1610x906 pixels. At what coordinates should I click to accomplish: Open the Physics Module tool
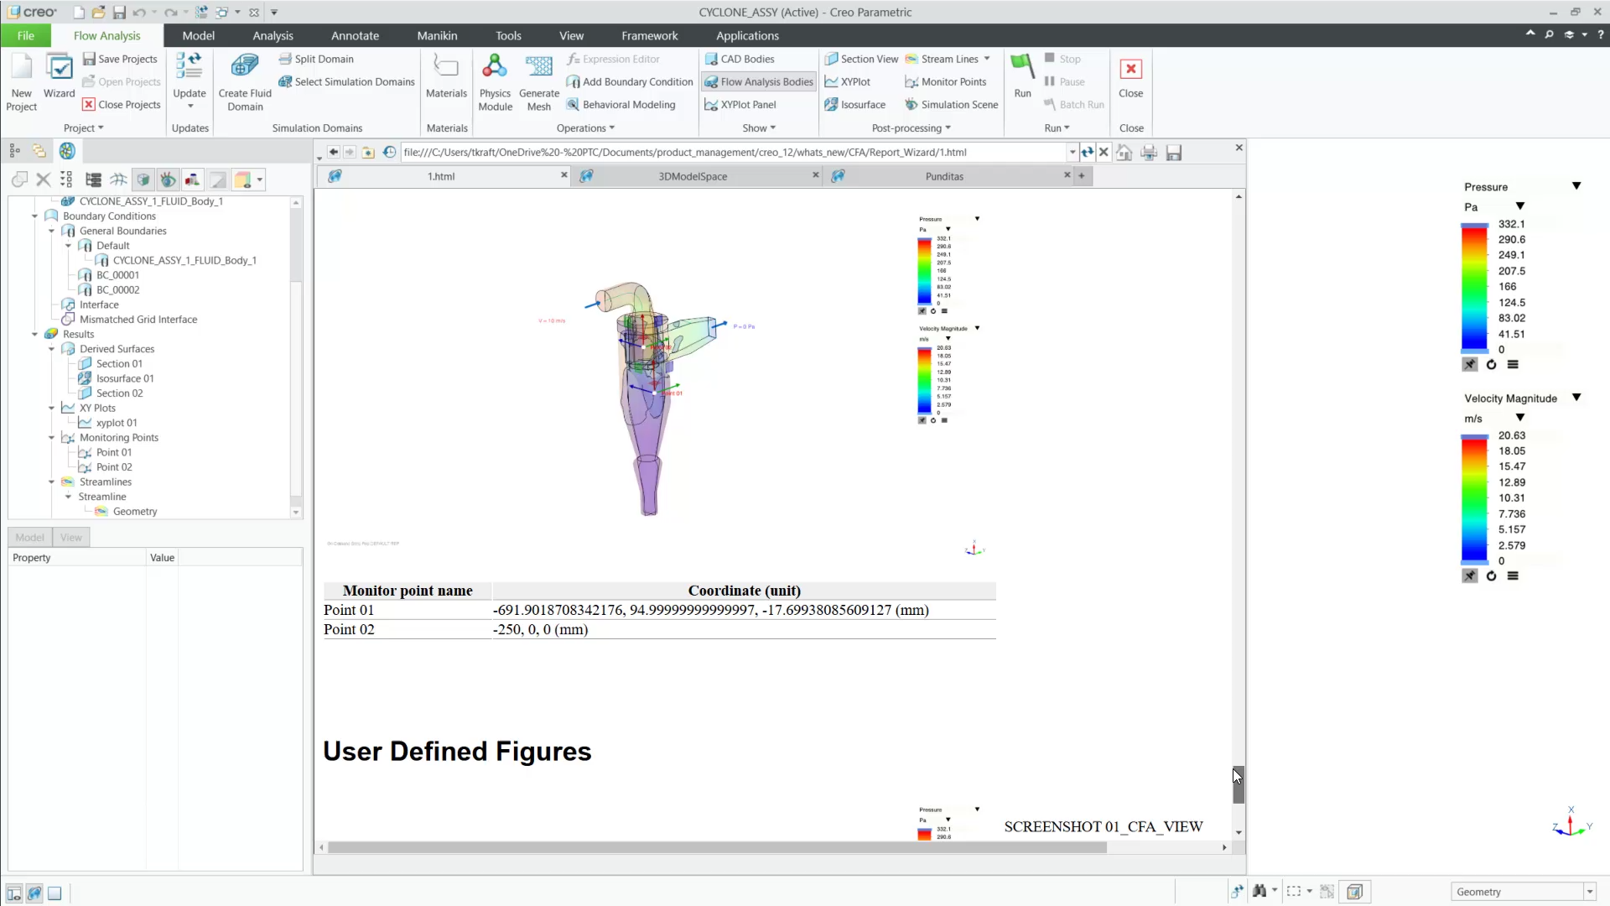[x=495, y=80]
